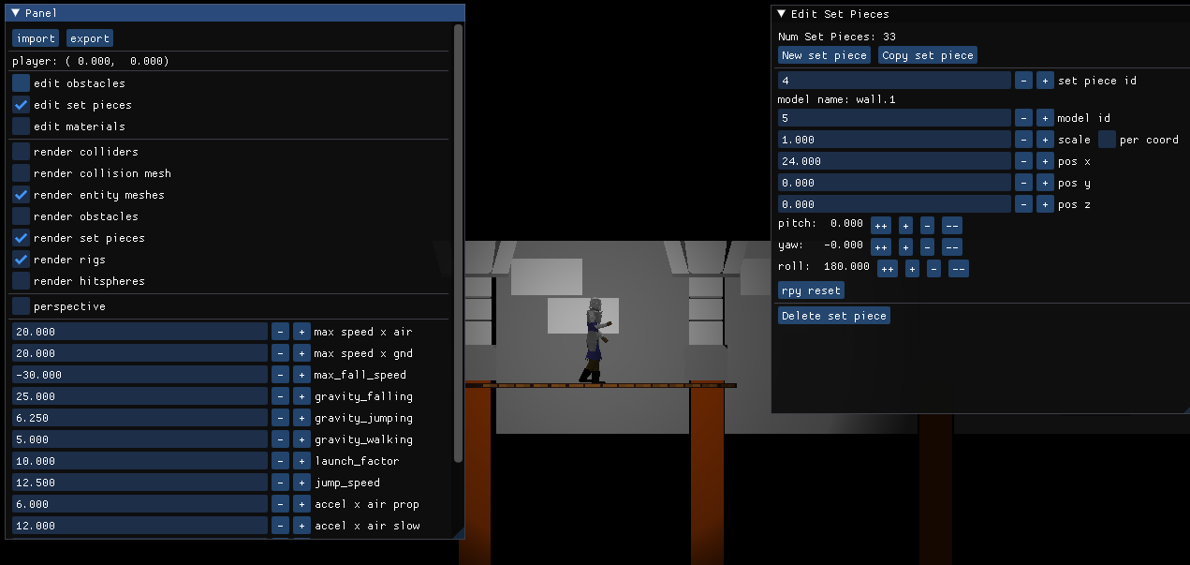1190x565 pixels.
Task: Uncheck render set pieces
Action: click(21, 238)
